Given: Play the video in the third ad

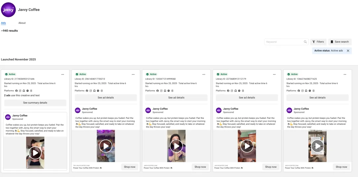Looking at the screenshot, I should 176,146.
